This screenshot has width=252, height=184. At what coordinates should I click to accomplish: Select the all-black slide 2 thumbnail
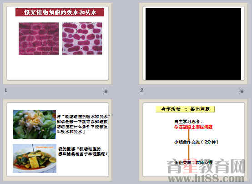tap(193, 43)
